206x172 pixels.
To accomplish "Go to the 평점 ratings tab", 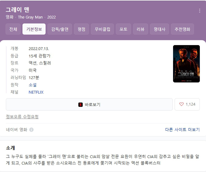I will [82, 29].
